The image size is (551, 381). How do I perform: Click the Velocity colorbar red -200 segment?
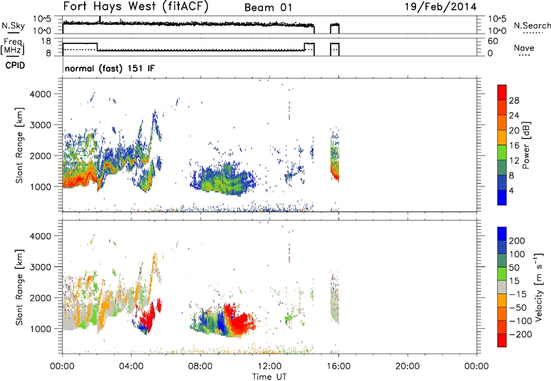(x=502, y=340)
